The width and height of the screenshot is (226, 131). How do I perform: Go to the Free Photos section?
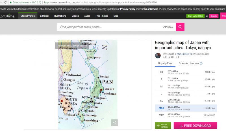click(x=102, y=16)
